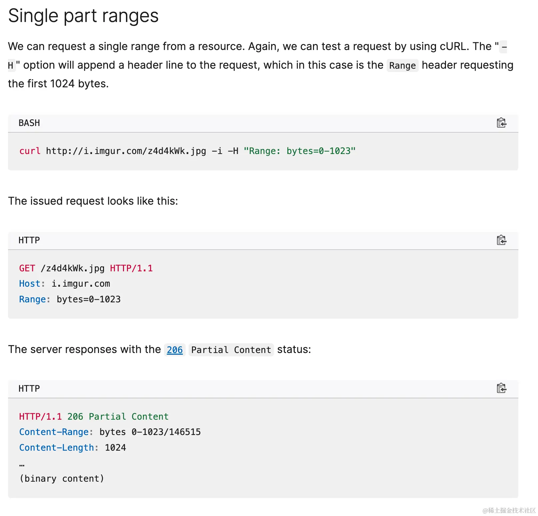Click the 'GET /z4d4kWk.jpg HTTP/1.1' line
Viewport: 538px width, 516px height.
tap(86, 268)
